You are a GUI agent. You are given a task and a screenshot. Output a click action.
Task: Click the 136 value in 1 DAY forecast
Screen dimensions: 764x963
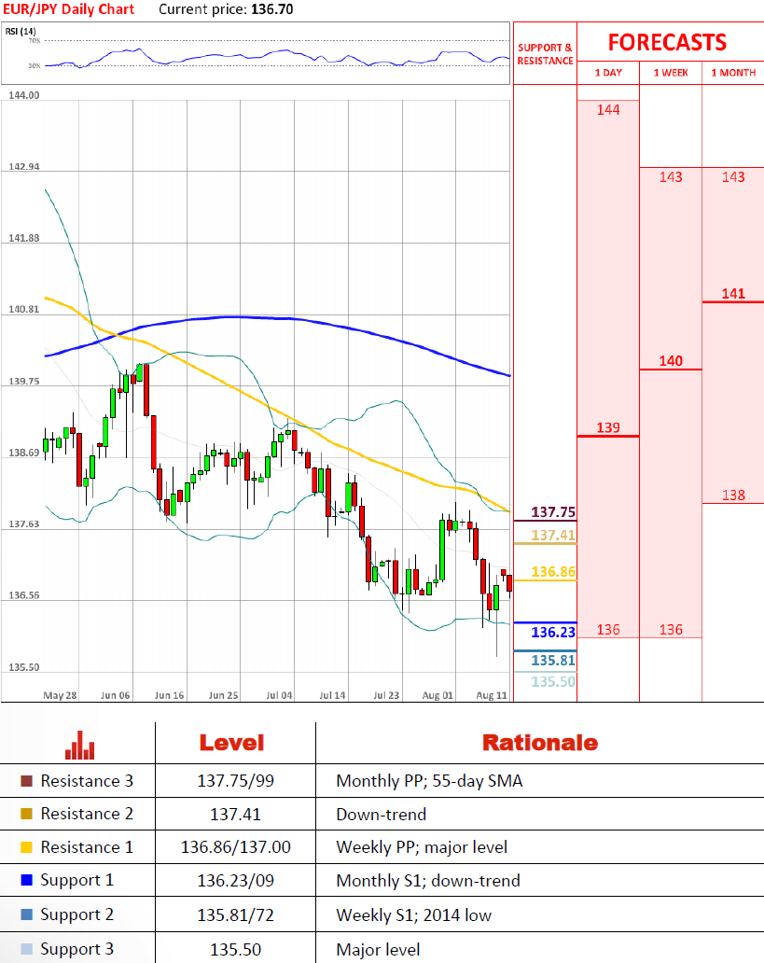tap(608, 630)
